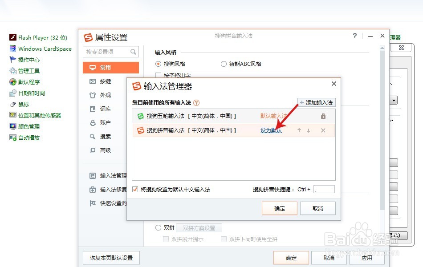Open 管理工具 control panel item
423x267 pixels.
[24, 71]
